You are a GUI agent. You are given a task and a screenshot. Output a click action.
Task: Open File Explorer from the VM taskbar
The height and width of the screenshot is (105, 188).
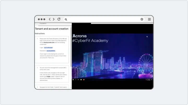(81, 80)
